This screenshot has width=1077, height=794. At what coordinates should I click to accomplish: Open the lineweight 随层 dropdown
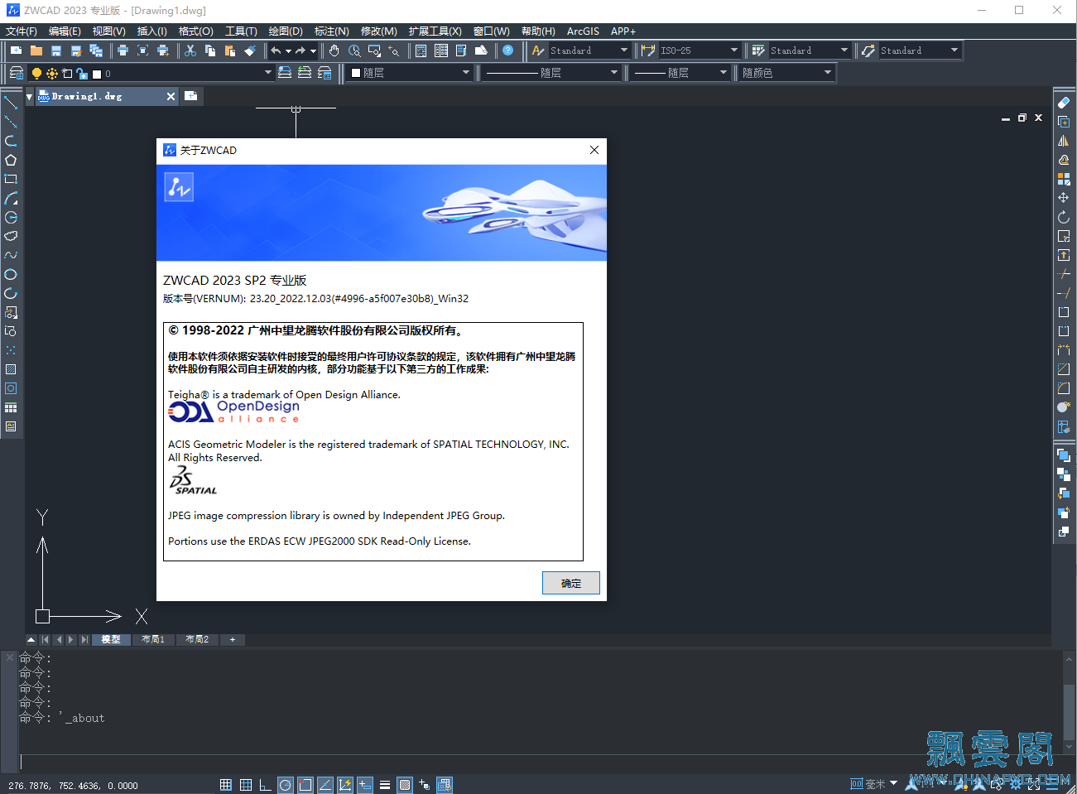click(x=680, y=73)
